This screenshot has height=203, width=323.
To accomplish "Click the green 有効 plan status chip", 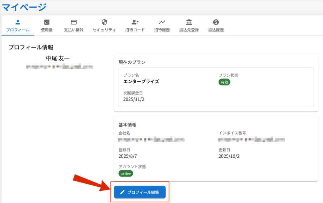I will pyautogui.click(x=224, y=82).
